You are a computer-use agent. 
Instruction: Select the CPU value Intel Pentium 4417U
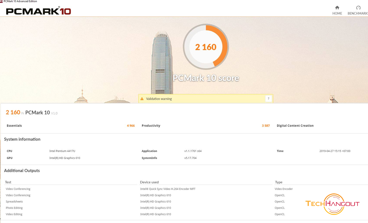tap(62, 151)
